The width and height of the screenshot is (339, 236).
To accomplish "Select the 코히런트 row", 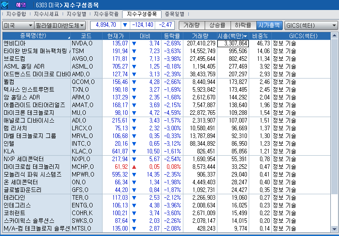I will click(167, 213).
